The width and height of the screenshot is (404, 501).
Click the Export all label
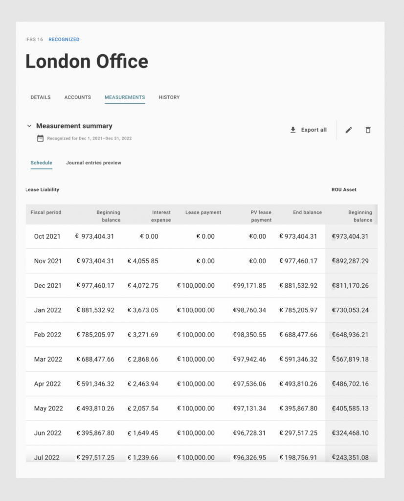pos(314,130)
